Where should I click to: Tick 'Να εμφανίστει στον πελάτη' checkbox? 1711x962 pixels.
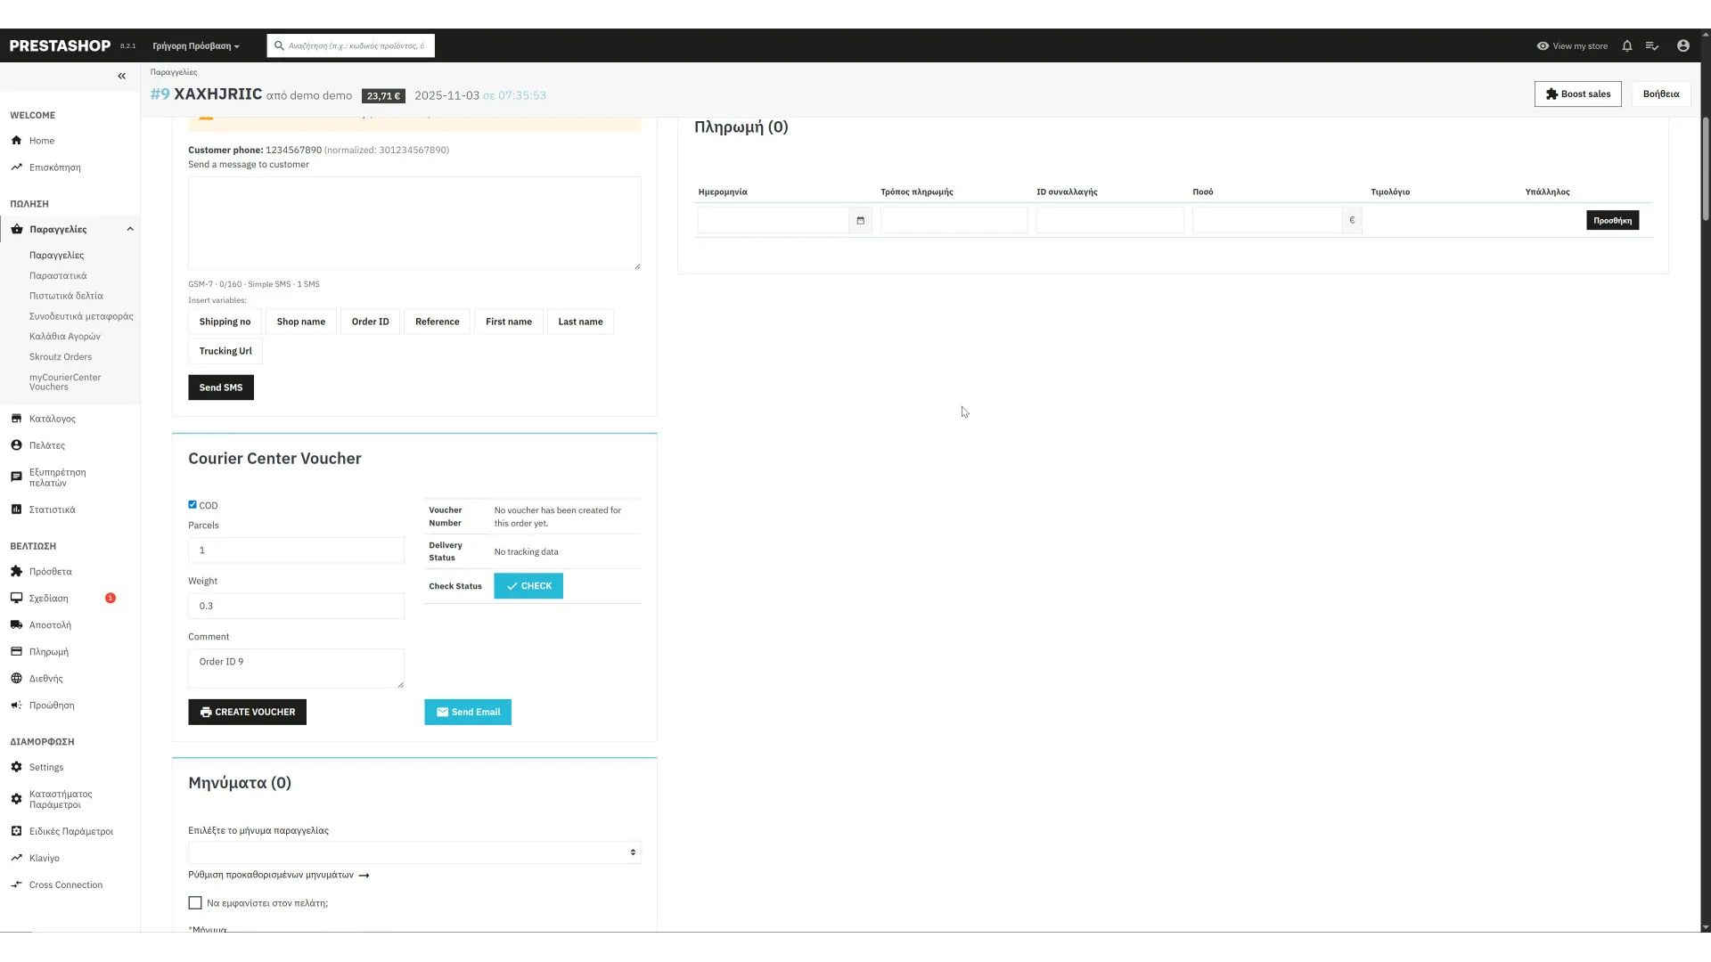click(x=195, y=903)
